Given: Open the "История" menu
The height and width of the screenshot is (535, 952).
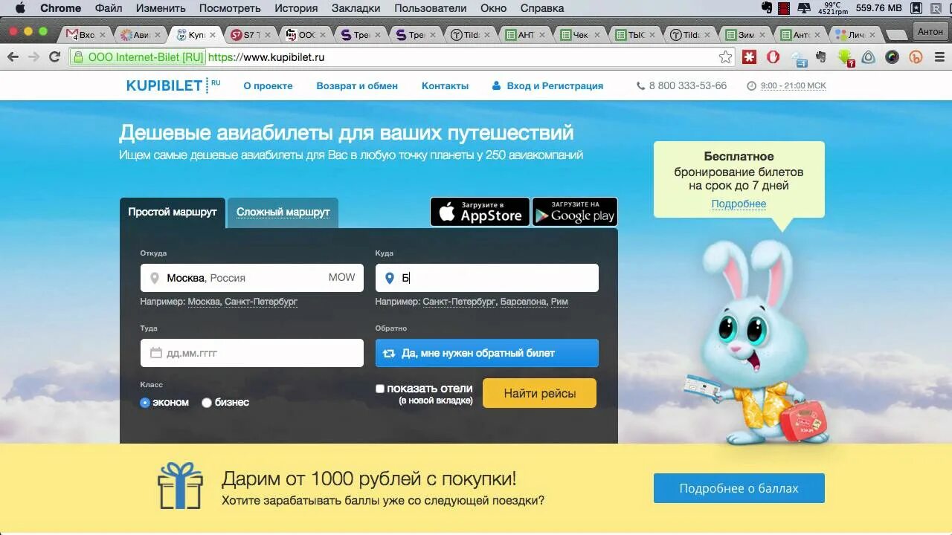Looking at the screenshot, I should click(295, 8).
